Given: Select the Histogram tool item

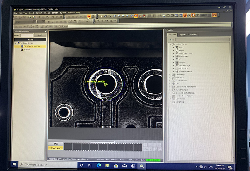Looking at the screenshot, I should [184, 56].
